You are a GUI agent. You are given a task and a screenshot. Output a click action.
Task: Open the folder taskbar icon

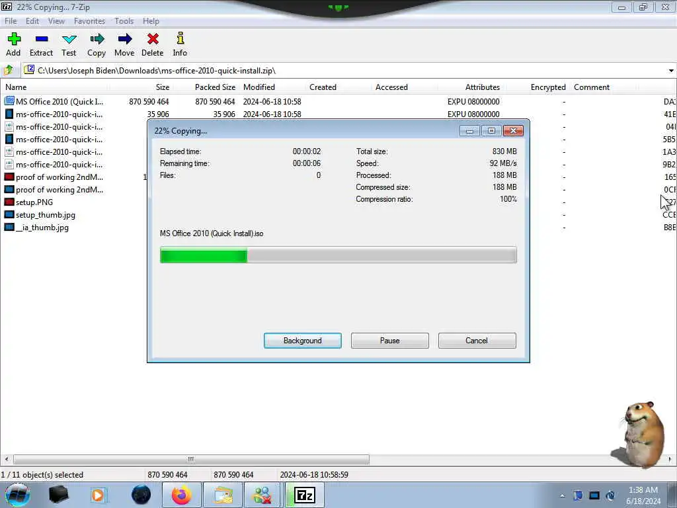(x=222, y=495)
